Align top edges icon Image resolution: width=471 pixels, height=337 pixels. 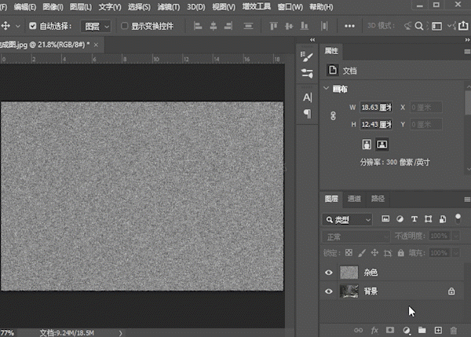click(273, 26)
